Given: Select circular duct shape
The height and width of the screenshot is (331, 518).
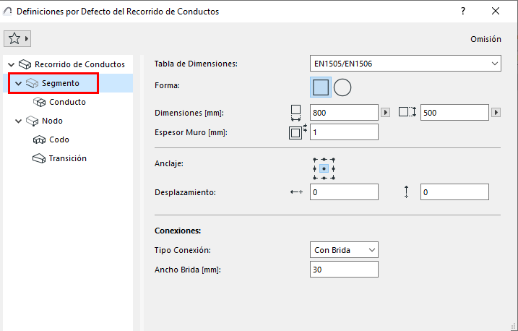Looking at the screenshot, I should click(x=342, y=87).
